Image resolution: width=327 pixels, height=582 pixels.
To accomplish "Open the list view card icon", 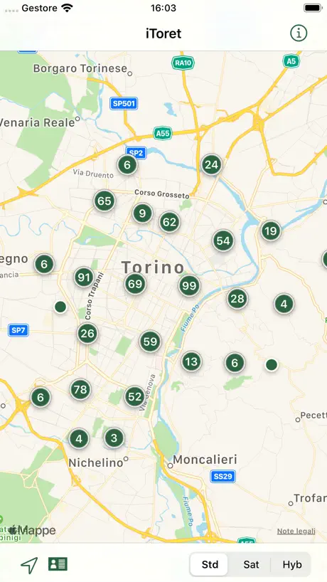I will (58, 564).
